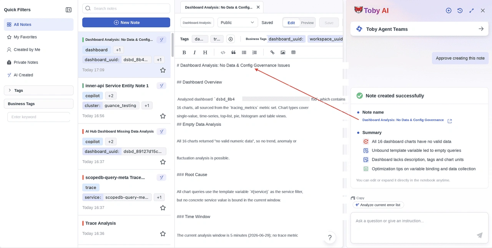This screenshot has height=248, width=492.
Task: Insert a block quote
Action: [x=233, y=52]
